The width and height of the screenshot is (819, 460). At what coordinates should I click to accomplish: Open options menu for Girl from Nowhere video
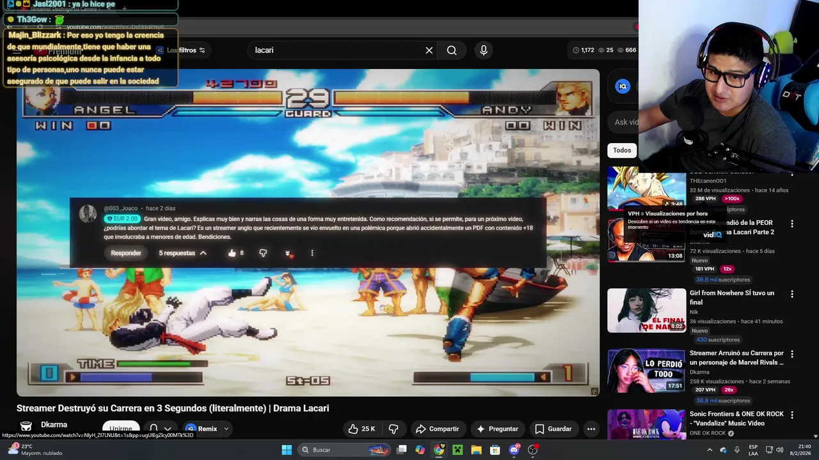(x=792, y=294)
